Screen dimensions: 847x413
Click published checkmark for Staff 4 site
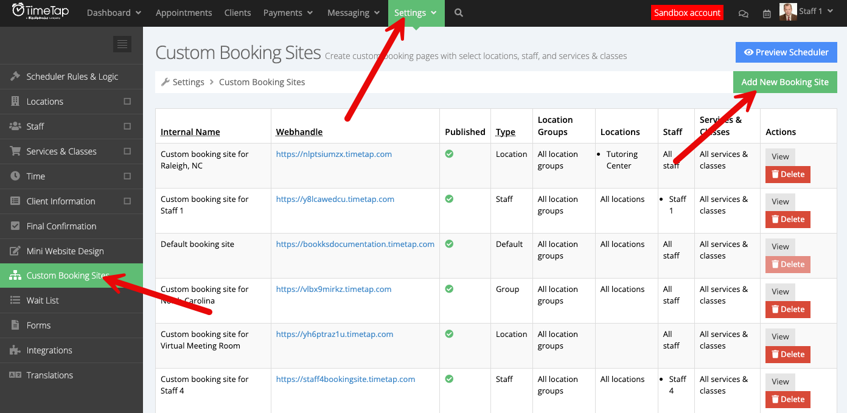[449, 379]
